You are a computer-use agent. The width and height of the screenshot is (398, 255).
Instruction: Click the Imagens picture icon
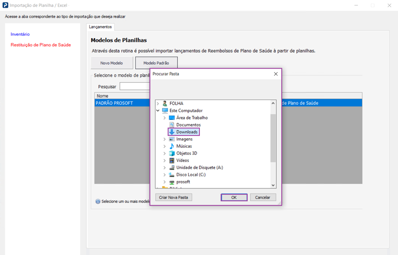click(x=172, y=139)
